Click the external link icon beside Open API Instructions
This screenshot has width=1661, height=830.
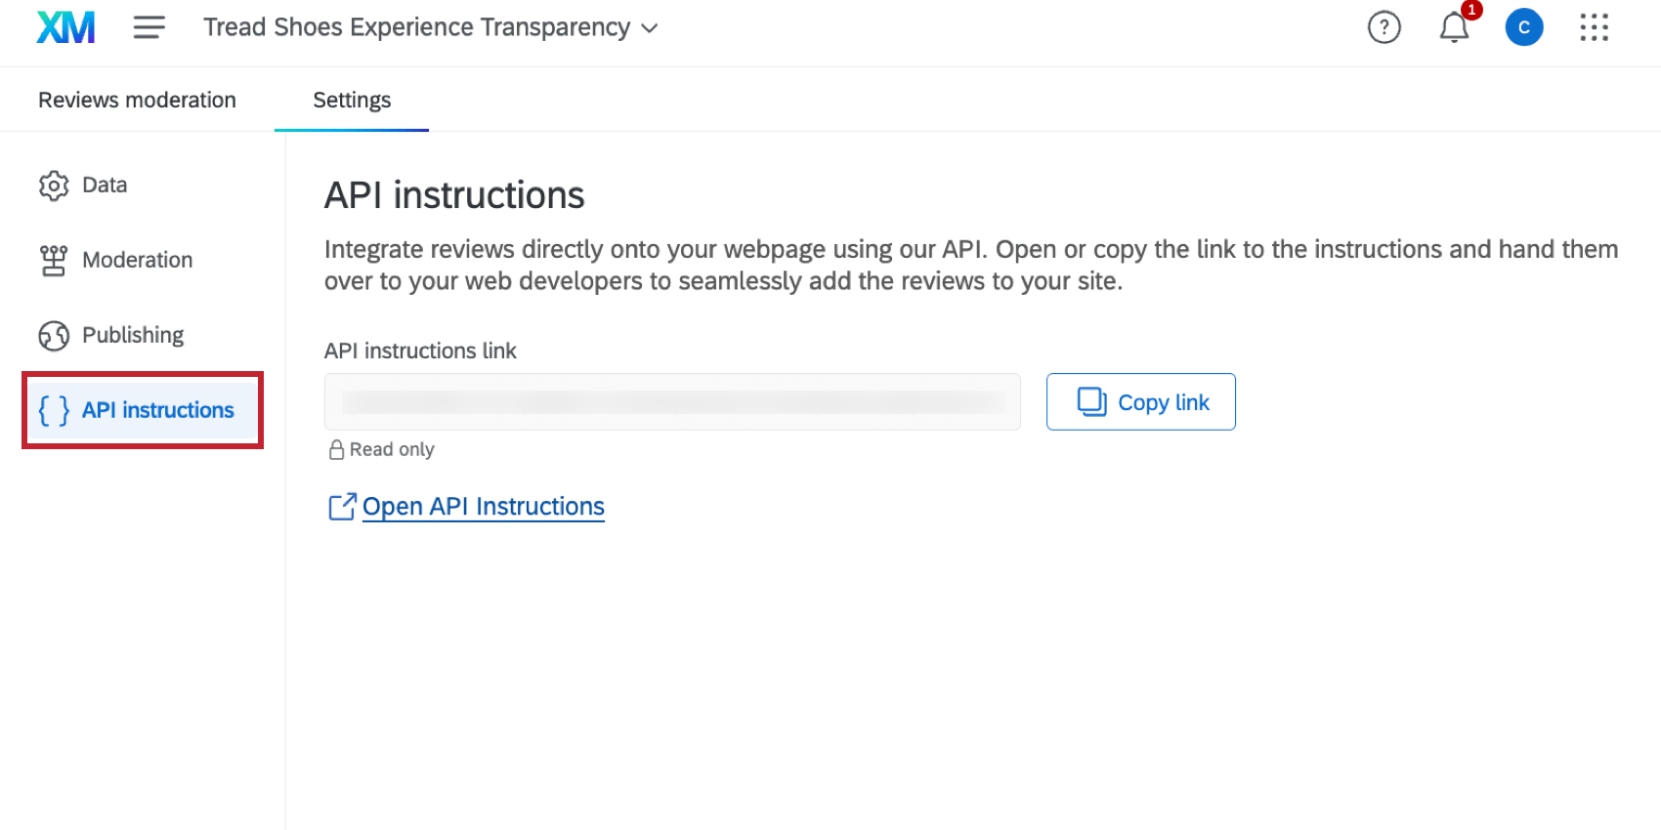(x=342, y=507)
